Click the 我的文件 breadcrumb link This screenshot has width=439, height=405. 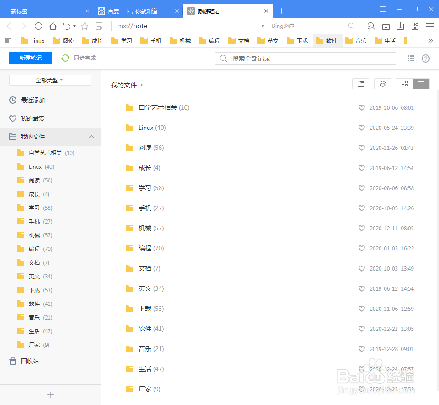[124, 85]
